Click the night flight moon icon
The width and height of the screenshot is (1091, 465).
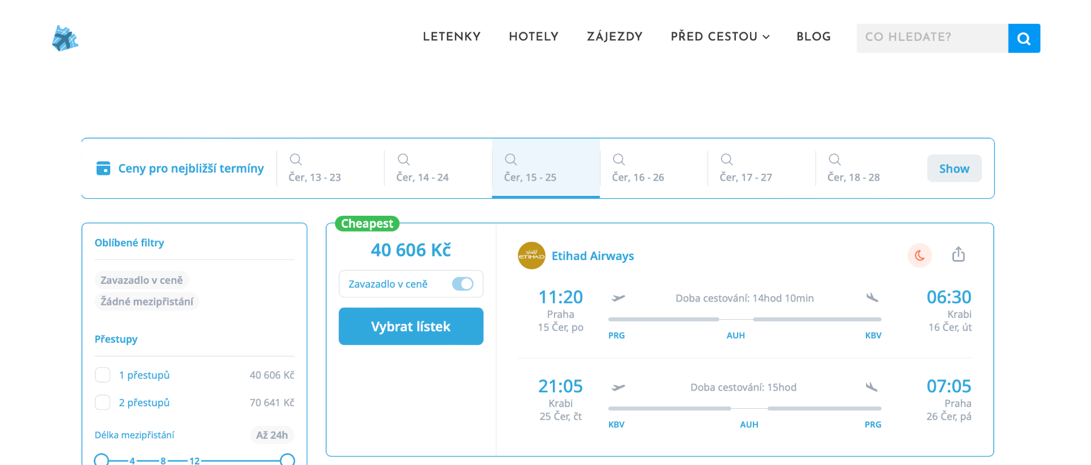[x=919, y=255]
